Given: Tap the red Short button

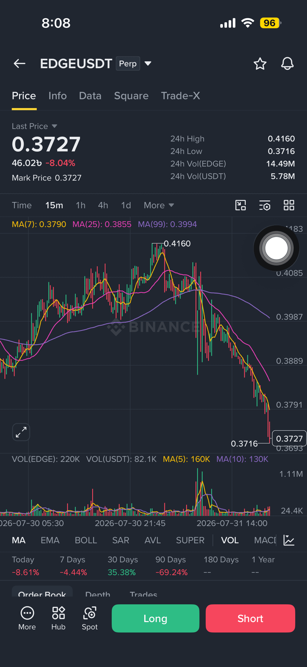Looking at the screenshot, I should coord(250,618).
